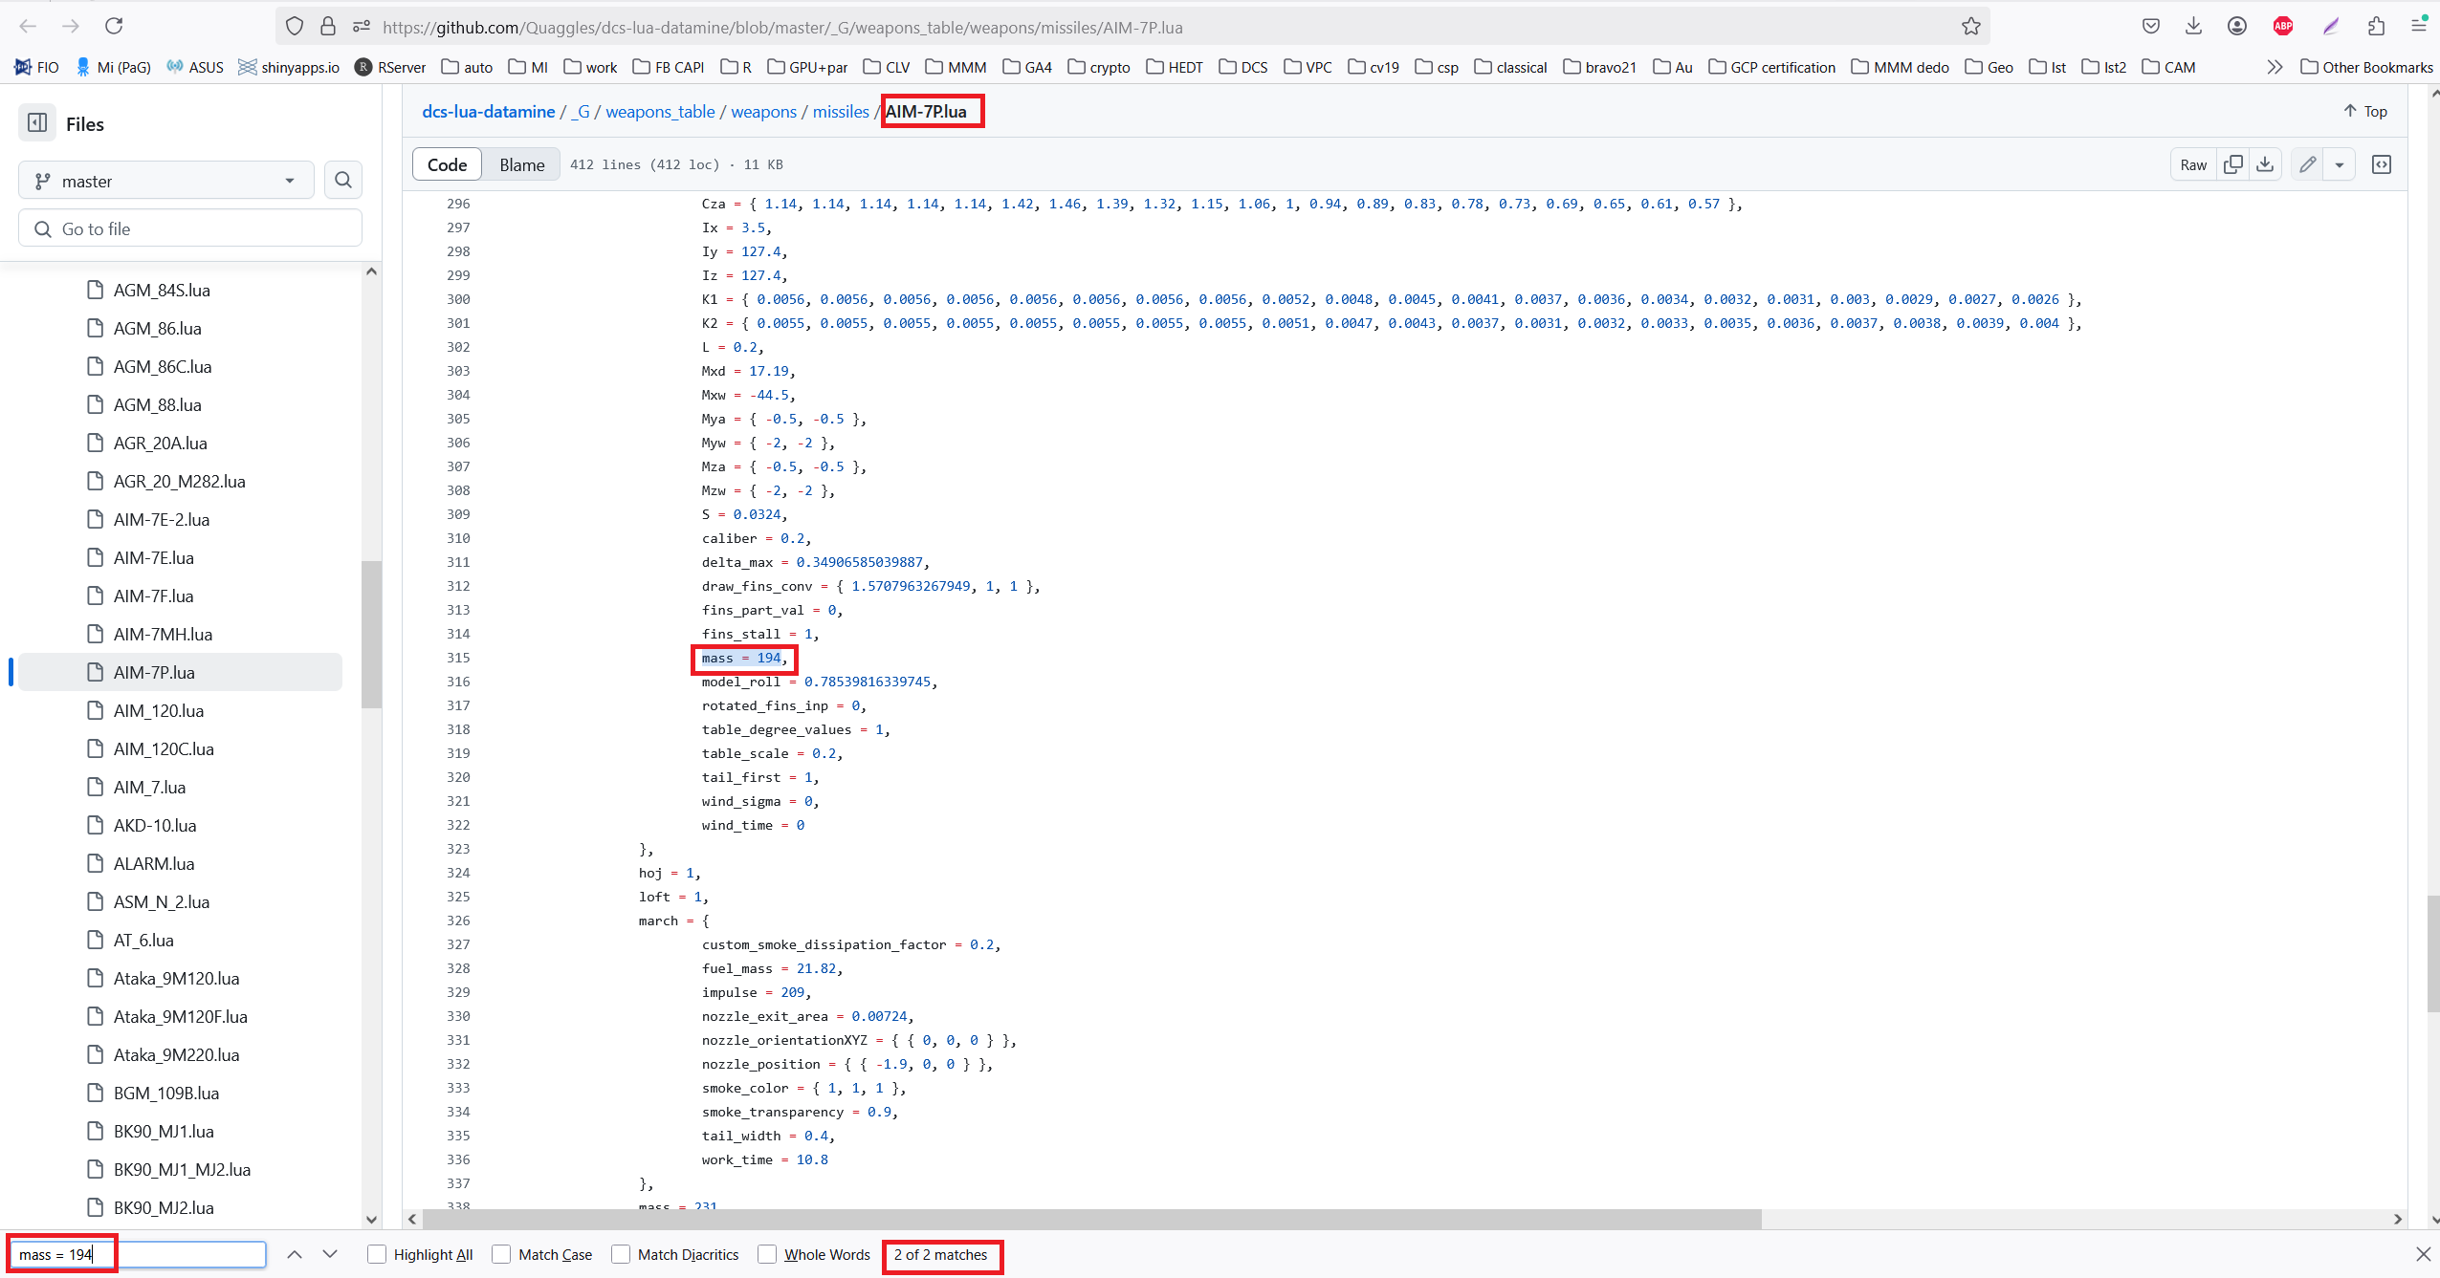Open the missiles breadcrumb link
The height and width of the screenshot is (1278, 2440).
coord(841,111)
